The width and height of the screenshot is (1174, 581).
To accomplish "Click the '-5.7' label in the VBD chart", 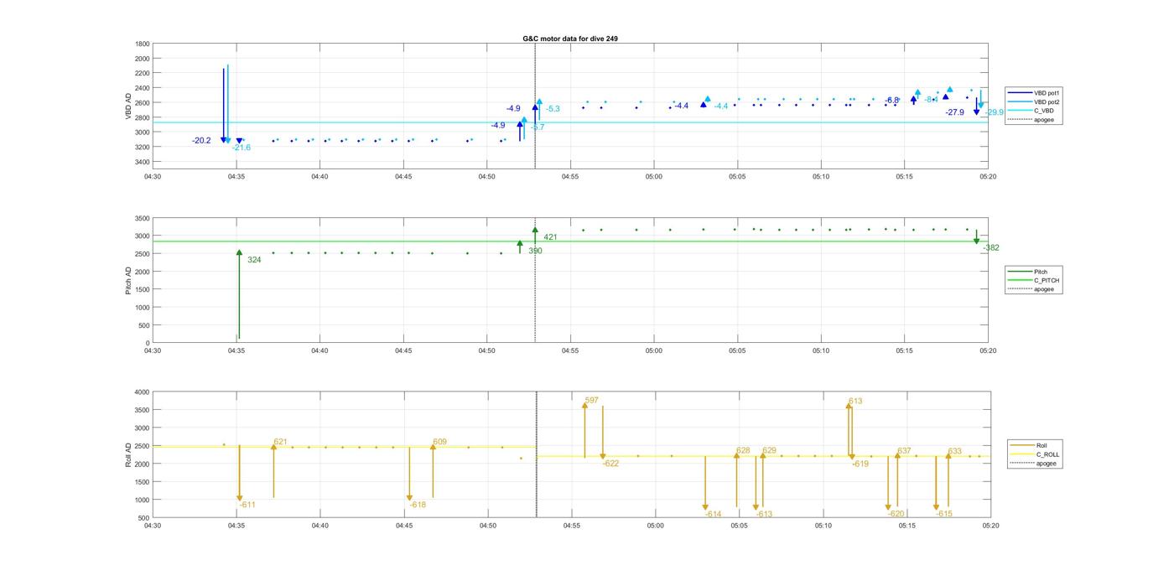I will [x=538, y=127].
